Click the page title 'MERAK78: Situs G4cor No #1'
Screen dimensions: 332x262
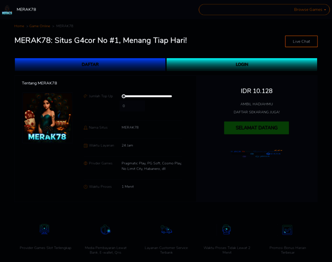pyautogui.click(x=100, y=40)
